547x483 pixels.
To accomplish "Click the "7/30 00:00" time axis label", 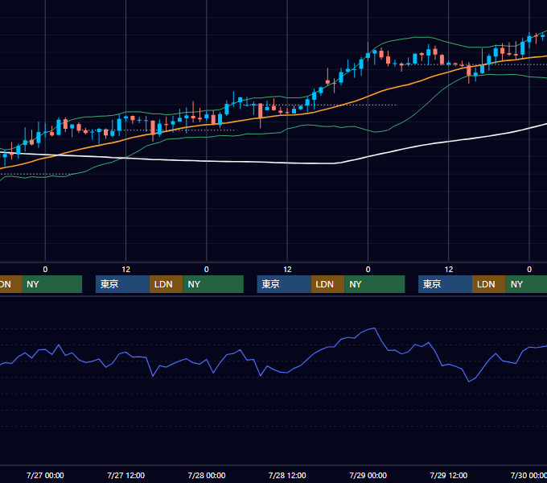I will [528, 475].
